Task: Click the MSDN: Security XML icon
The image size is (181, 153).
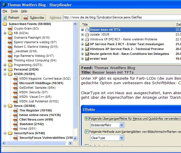Action: [x=16, y=92]
